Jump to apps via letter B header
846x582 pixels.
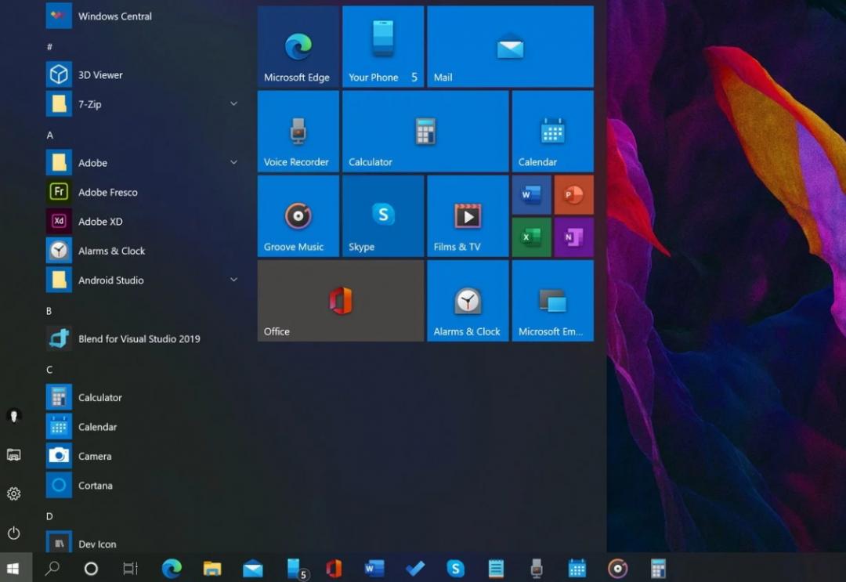click(49, 311)
